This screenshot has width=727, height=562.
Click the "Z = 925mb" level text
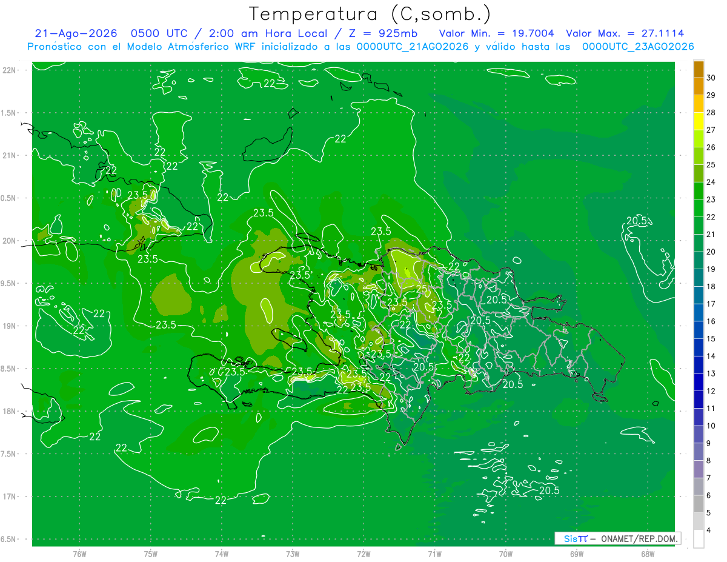click(383, 33)
